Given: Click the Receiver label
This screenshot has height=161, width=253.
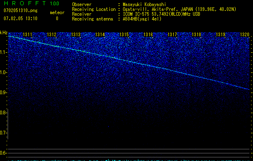Looking at the screenshot, I should click(x=82, y=14).
